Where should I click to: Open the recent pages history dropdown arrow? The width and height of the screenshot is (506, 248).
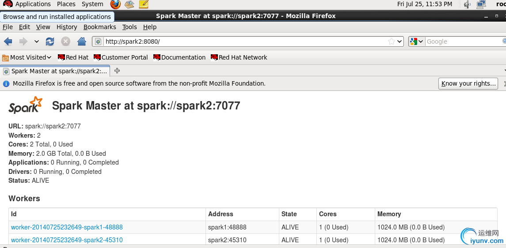[x=37, y=41]
